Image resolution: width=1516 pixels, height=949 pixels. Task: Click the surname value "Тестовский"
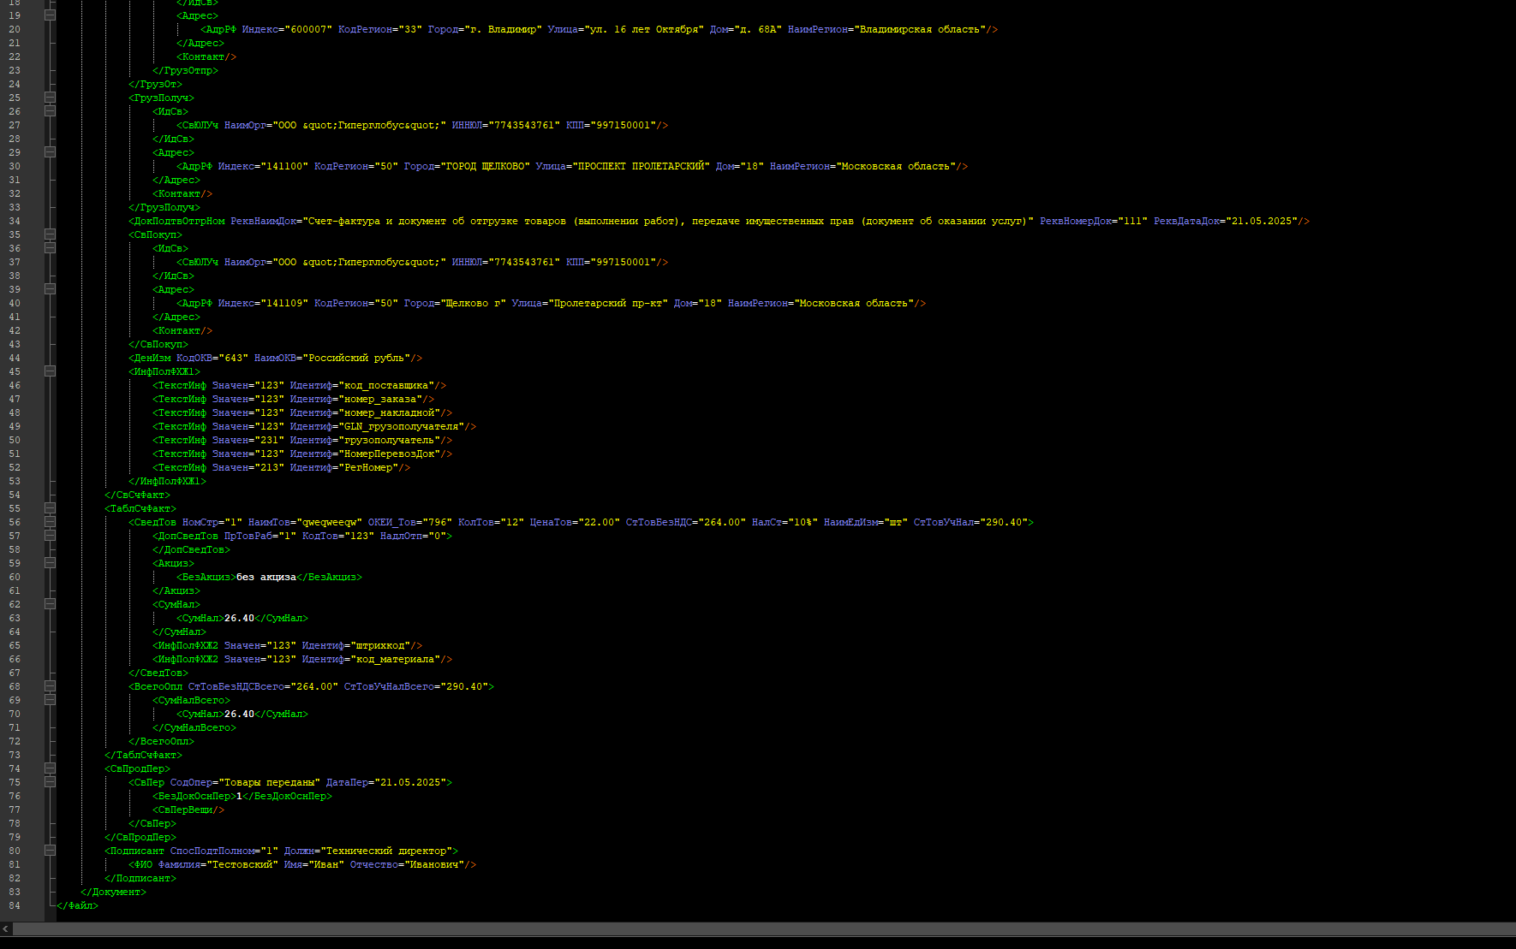tap(242, 864)
